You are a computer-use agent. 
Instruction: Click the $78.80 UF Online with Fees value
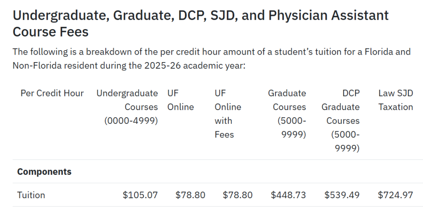pyautogui.click(x=238, y=195)
